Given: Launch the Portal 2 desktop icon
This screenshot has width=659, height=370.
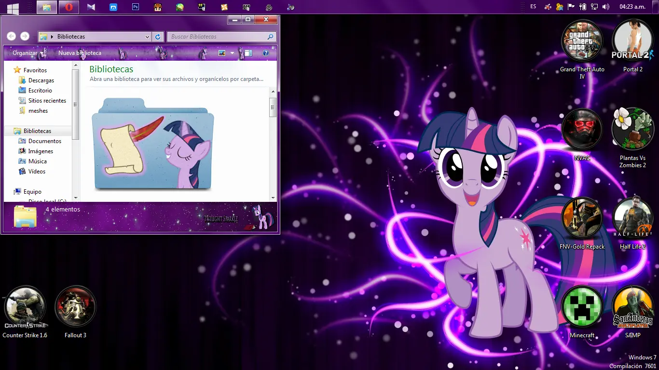Looking at the screenshot, I should [x=632, y=46].
